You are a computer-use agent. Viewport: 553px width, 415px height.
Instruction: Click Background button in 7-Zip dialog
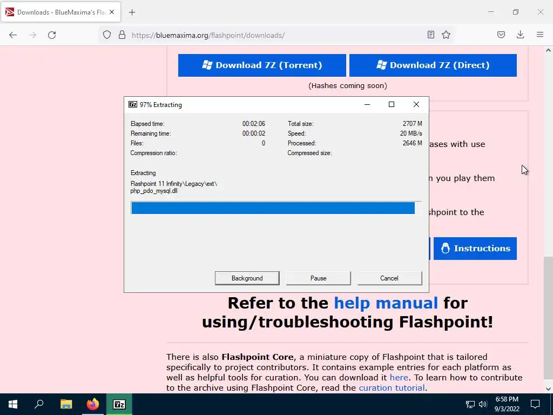247,278
